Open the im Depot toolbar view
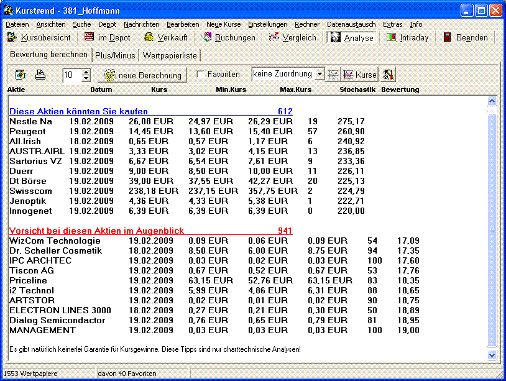The height and width of the screenshot is (381, 506). pos(108,37)
